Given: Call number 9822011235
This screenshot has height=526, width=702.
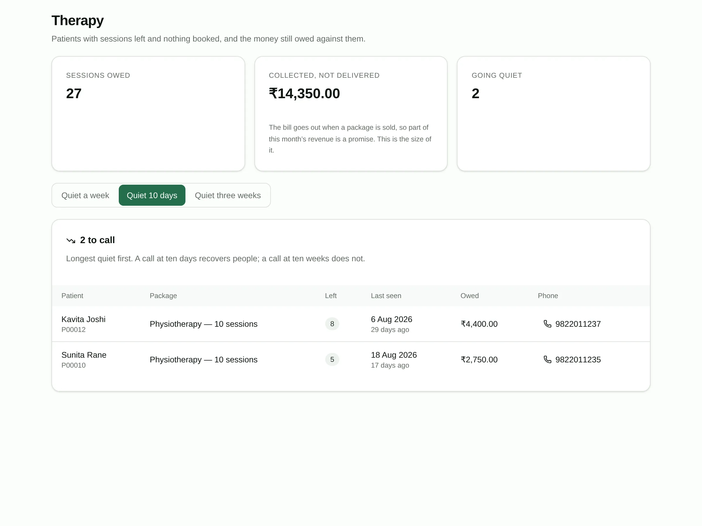Looking at the screenshot, I should (578, 359).
